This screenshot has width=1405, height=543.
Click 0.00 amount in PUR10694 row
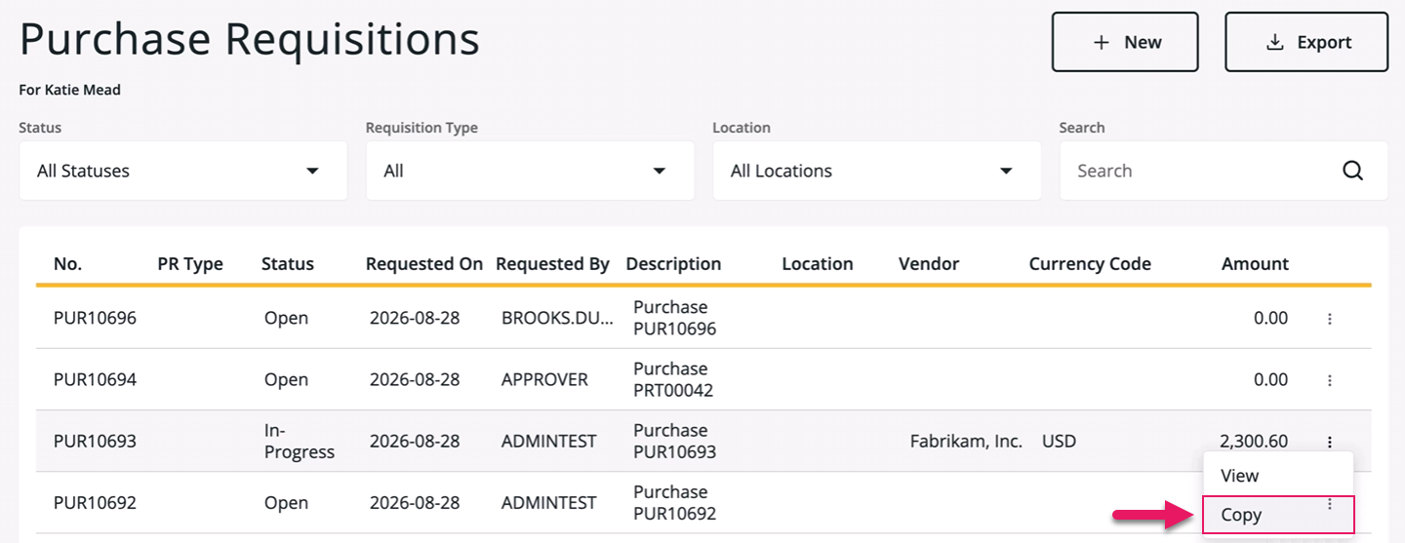click(1270, 380)
